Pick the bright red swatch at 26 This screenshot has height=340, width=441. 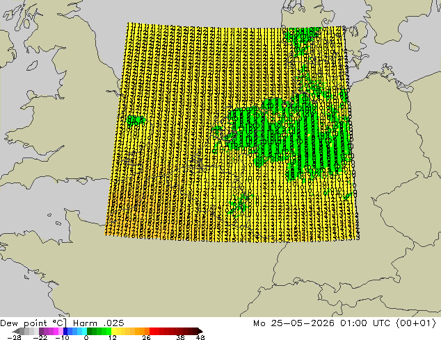(152, 331)
